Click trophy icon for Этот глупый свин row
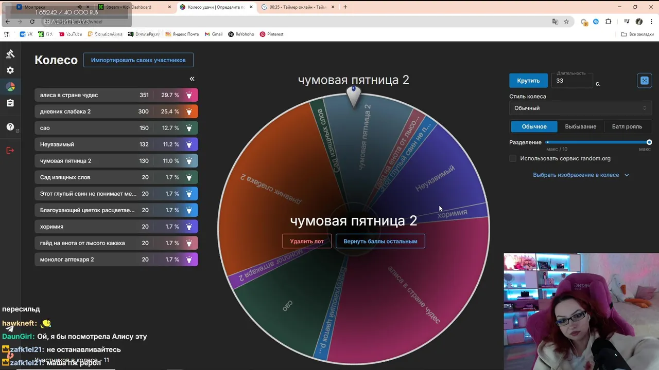 [189, 194]
